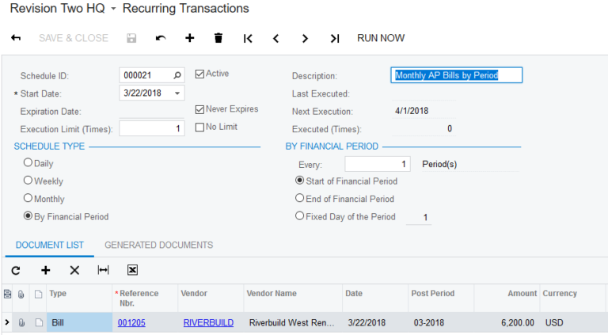608x335 pixels.
Task: Select the Monthly schedule type
Action: coord(28,198)
